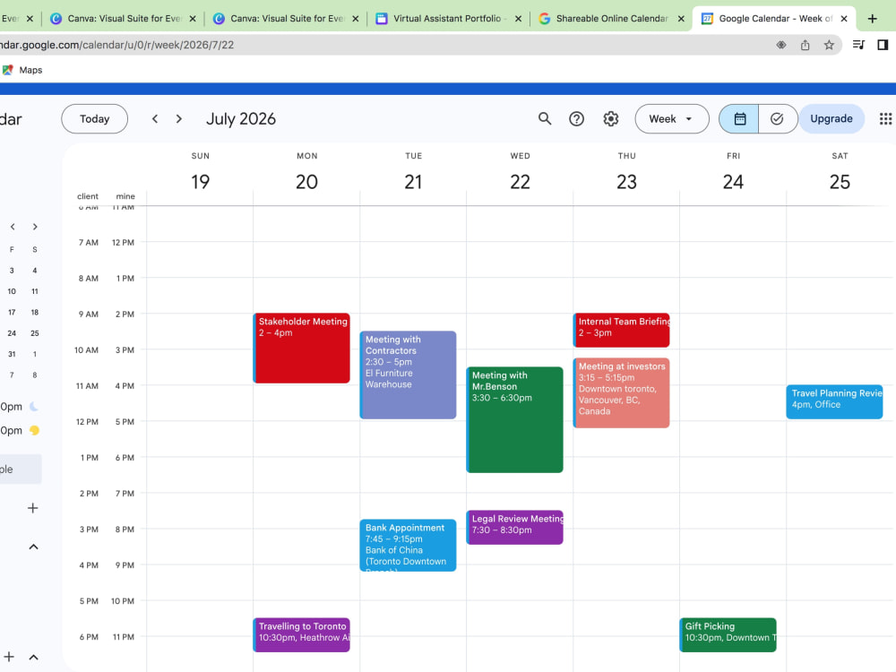Switch to Tasks checkmark view

click(777, 119)
